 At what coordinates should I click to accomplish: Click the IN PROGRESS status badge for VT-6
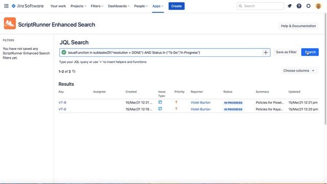(x=233, y=109)
